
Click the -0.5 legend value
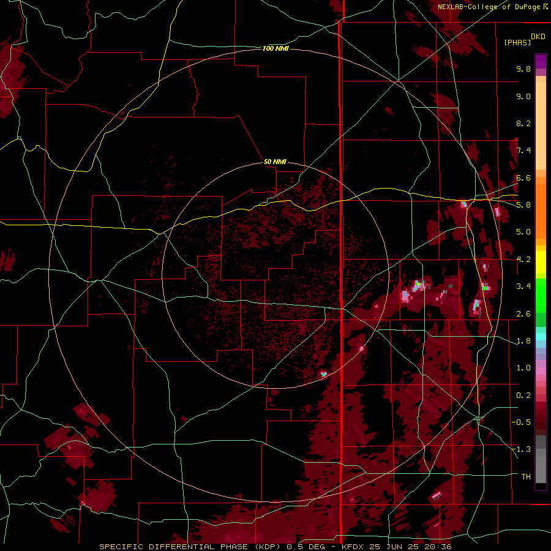point(521,422)
